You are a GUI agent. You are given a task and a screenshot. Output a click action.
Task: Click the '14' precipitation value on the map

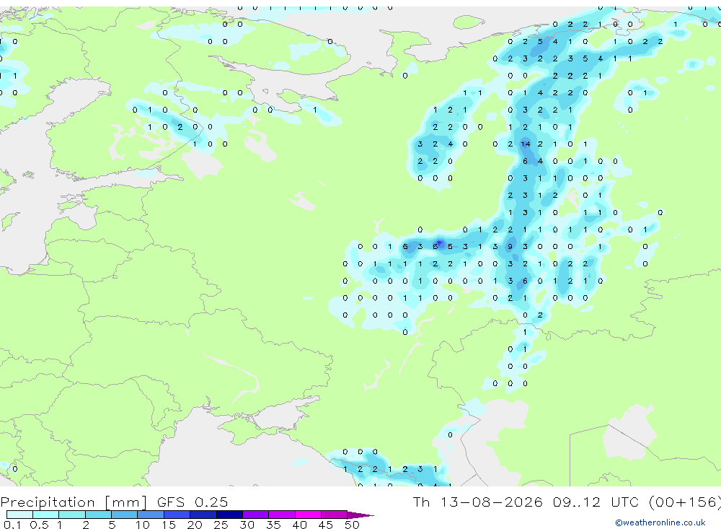[x=525, y=144]
